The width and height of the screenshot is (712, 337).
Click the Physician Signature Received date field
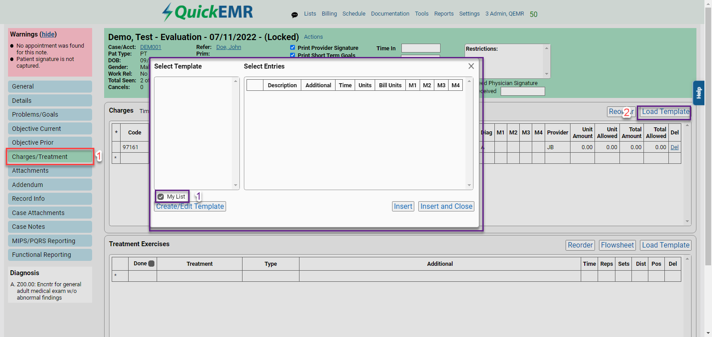point(522,91)
